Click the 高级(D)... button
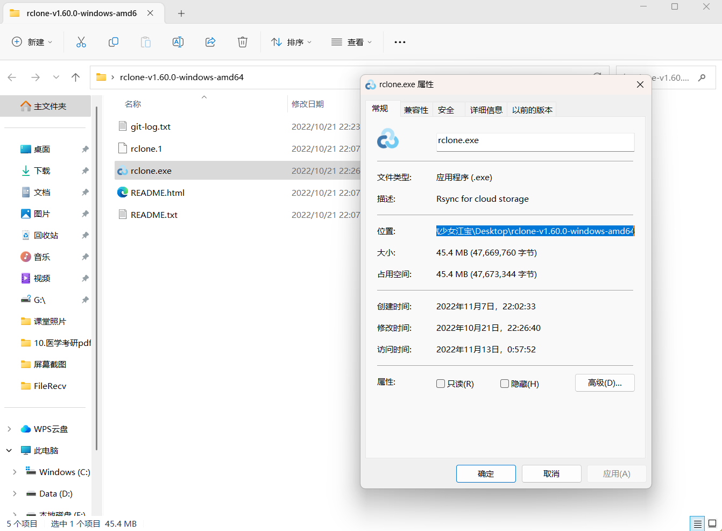The height and width of the screenshot is (531, 722). [x=605, y=383]
